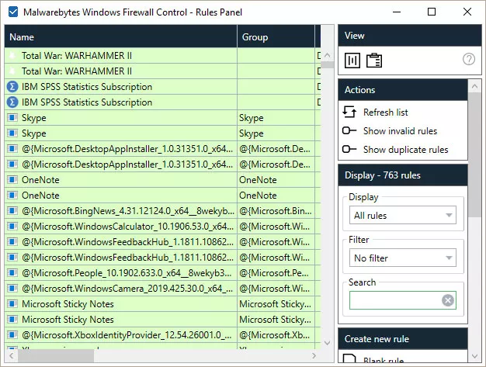Click the Show duplicate rules label
Screen dimensions: 486x367
tap(406, 150)
